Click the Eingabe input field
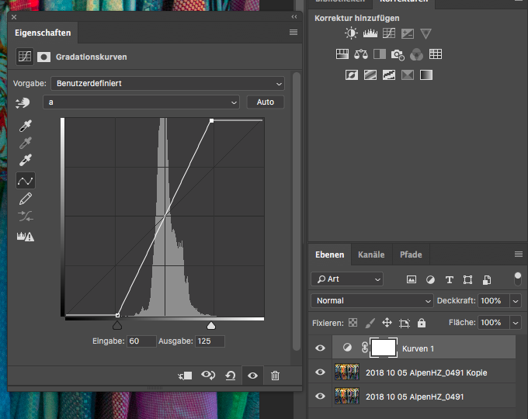The image size is (528, 419). click(x=141, y=341)
